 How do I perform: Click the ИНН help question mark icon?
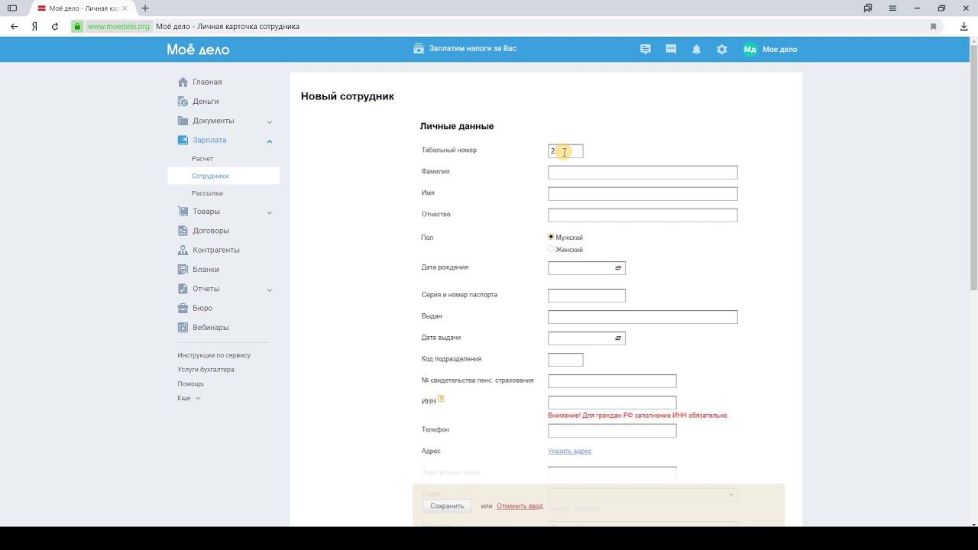[441, 399]
